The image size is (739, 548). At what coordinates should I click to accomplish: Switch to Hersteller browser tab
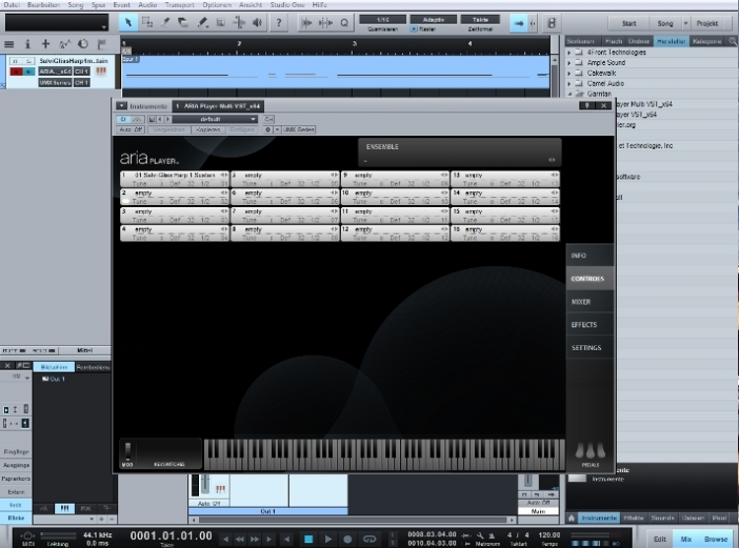671,41
